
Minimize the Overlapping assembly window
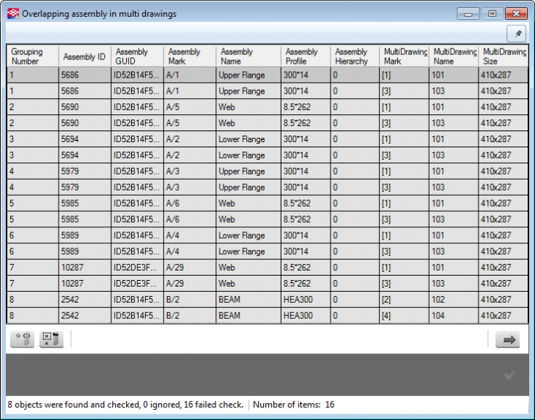pos(468,14)
